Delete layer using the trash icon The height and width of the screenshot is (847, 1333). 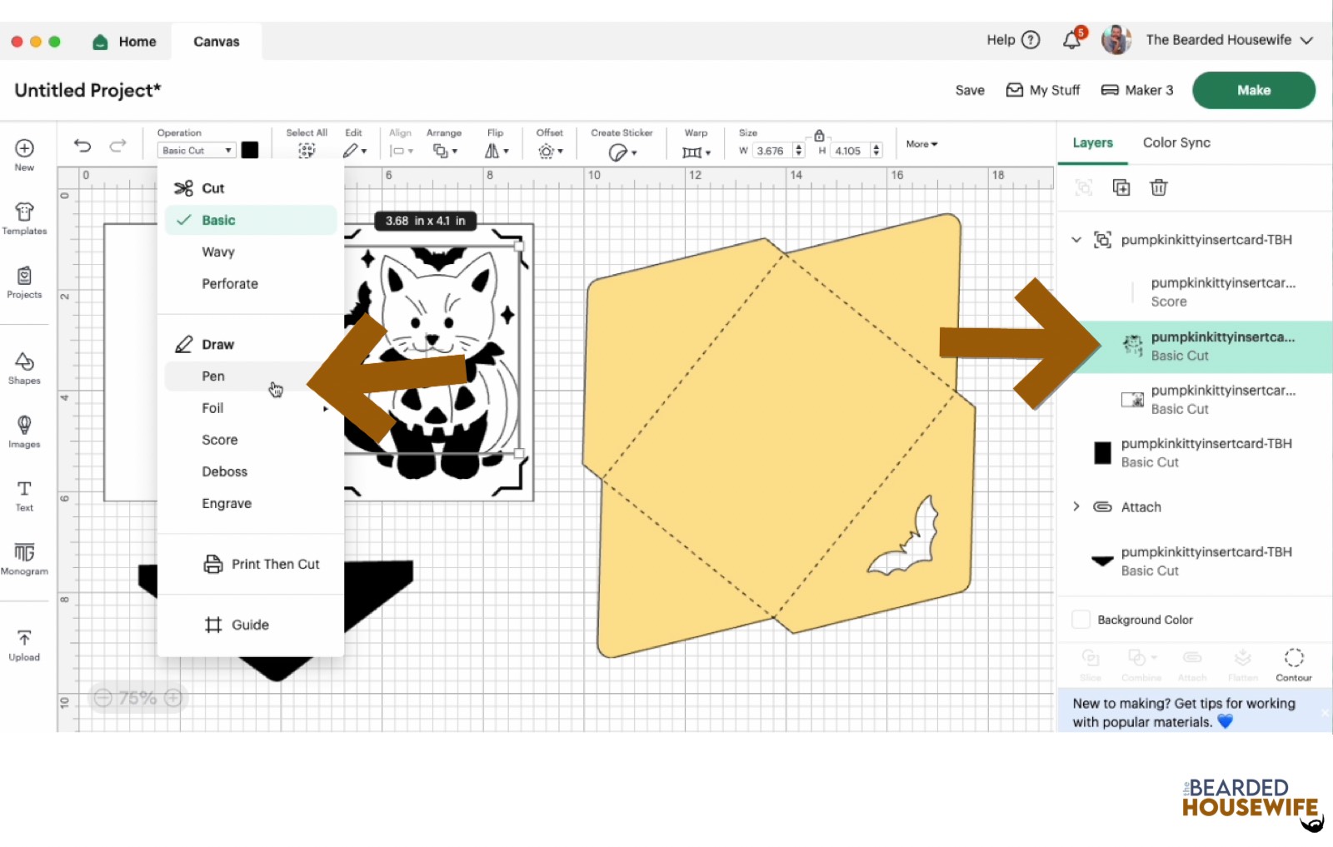coord(1158,187)
